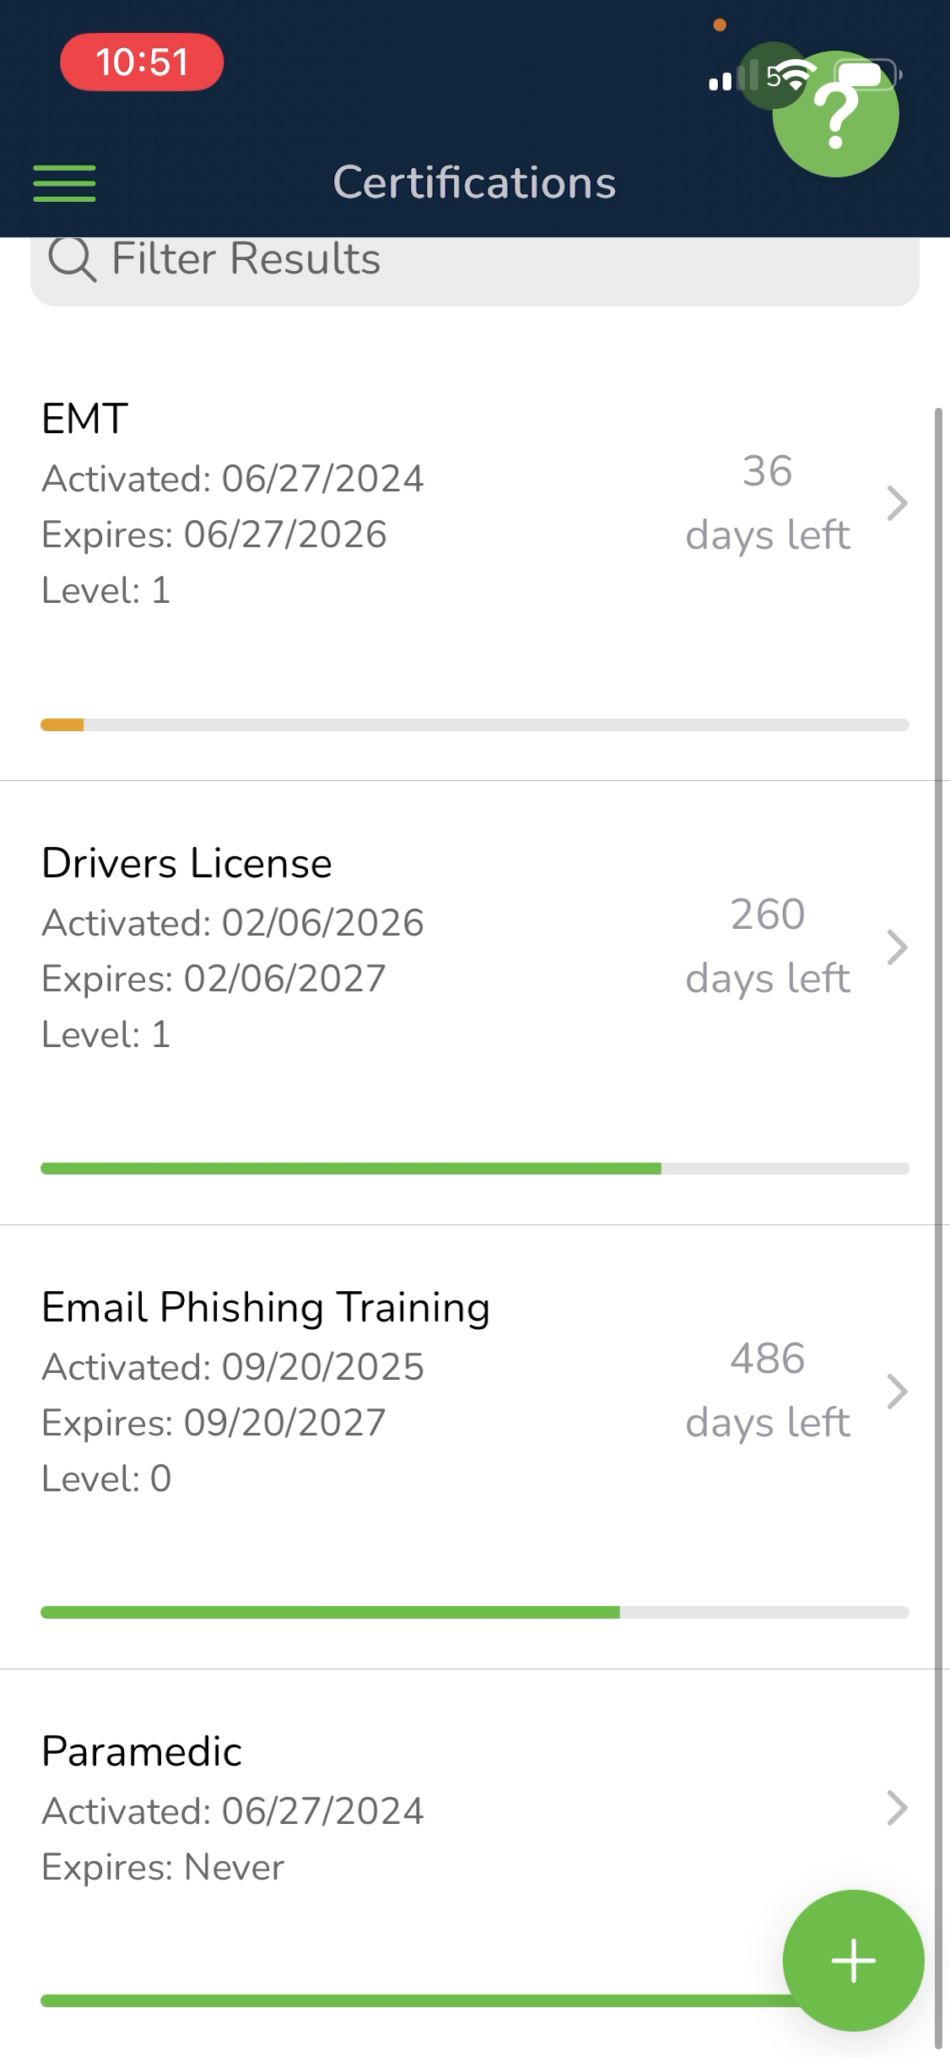
Task: Click the magnifying glass search icon
Action: point(72,258)
